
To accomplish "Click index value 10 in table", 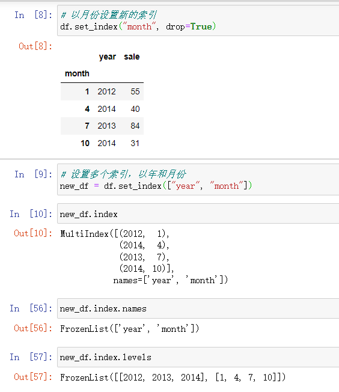I will click(85, 143).
